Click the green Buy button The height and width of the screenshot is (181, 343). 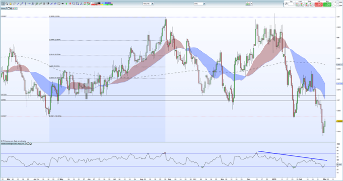coord(327,5)
